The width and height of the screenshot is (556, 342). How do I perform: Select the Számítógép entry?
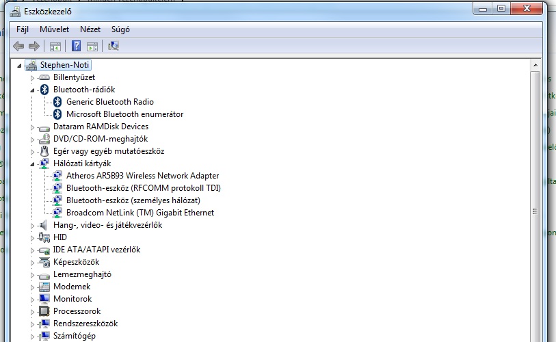coord(74,336)
